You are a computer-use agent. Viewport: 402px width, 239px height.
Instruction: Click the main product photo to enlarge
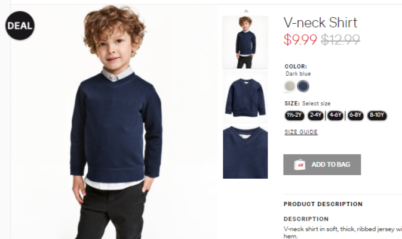coord(114,122)
